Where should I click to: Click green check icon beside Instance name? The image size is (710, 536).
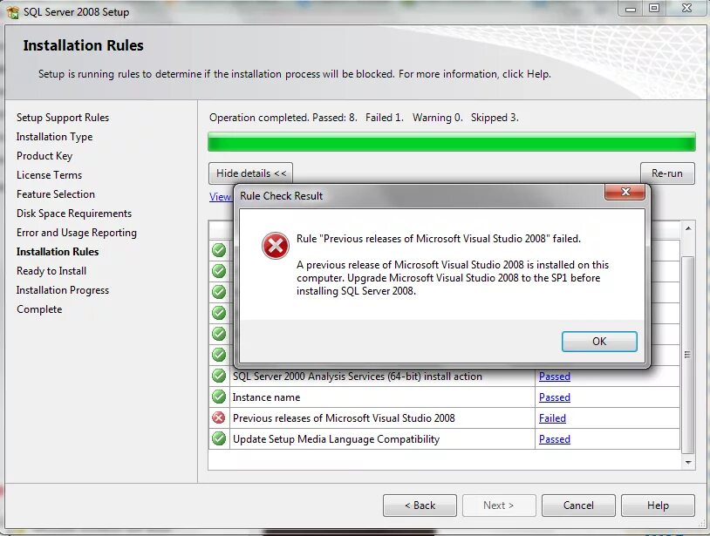[219, 397]
